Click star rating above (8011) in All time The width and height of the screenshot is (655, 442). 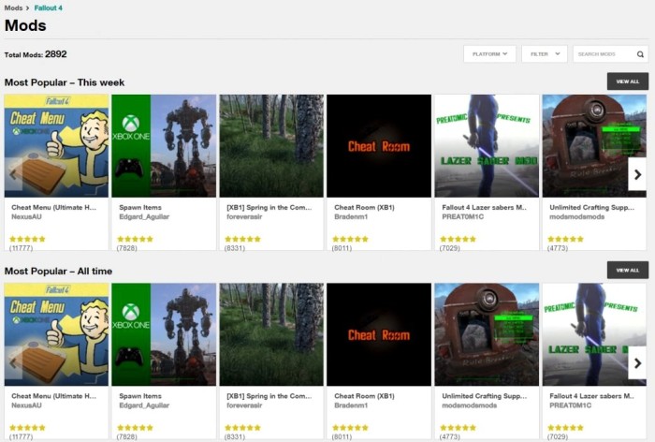350,428
